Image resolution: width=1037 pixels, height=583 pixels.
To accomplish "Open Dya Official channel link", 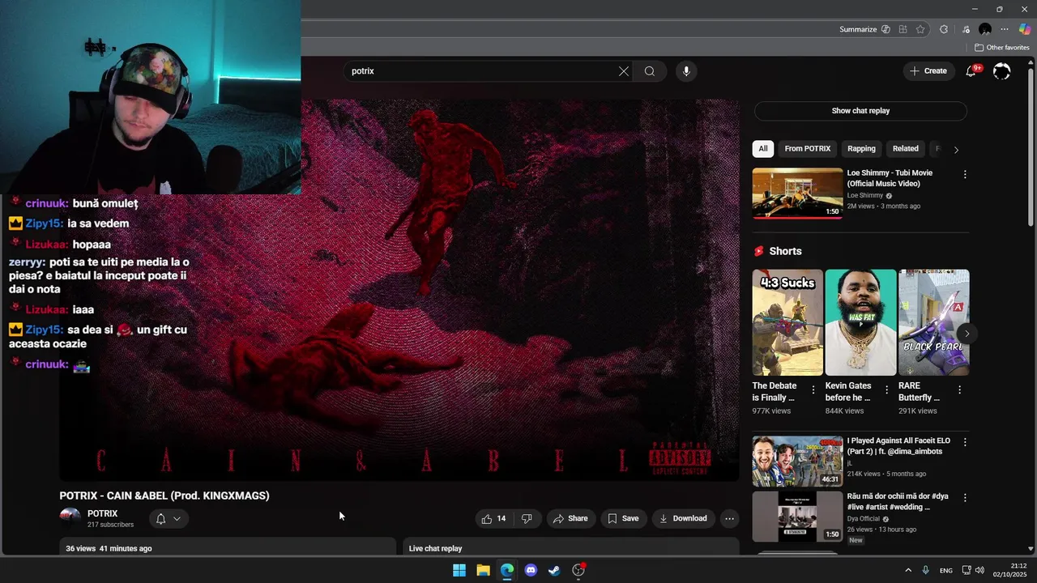I will 864,519.
